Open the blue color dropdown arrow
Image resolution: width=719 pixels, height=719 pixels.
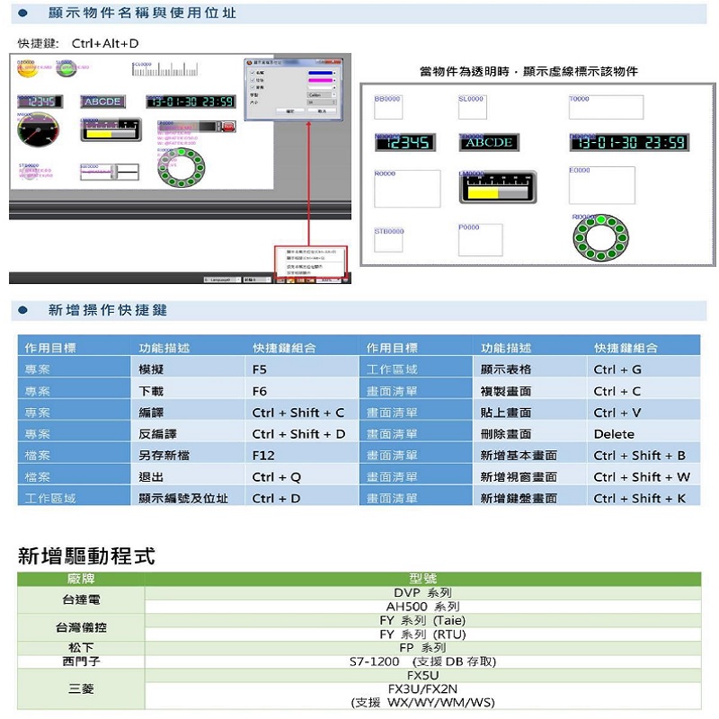coord(334,73)
